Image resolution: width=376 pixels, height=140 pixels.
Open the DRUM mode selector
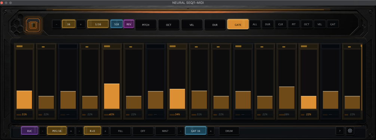point(229,131)
